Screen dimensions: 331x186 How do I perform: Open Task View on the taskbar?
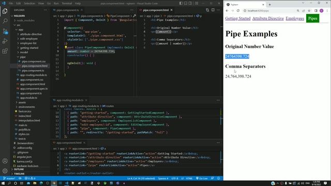(22, 183)
